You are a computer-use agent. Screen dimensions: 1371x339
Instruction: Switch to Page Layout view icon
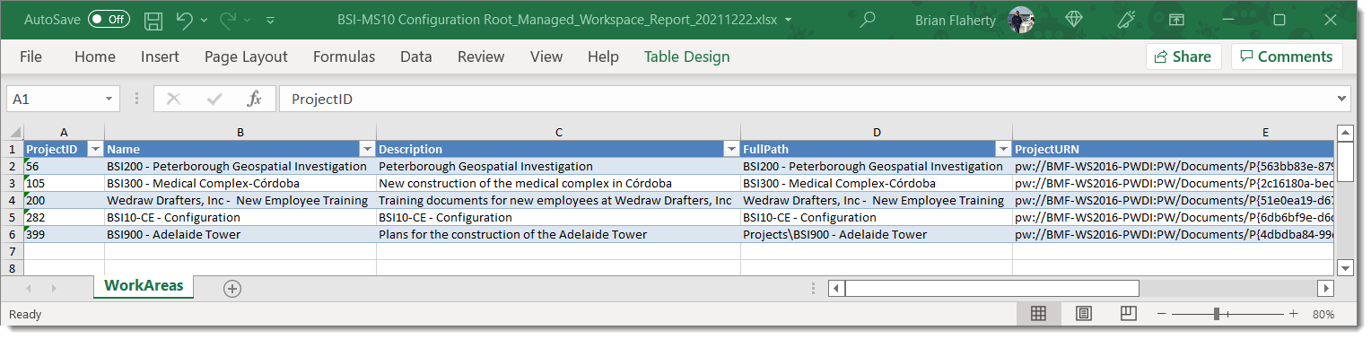pos(1083,314)
